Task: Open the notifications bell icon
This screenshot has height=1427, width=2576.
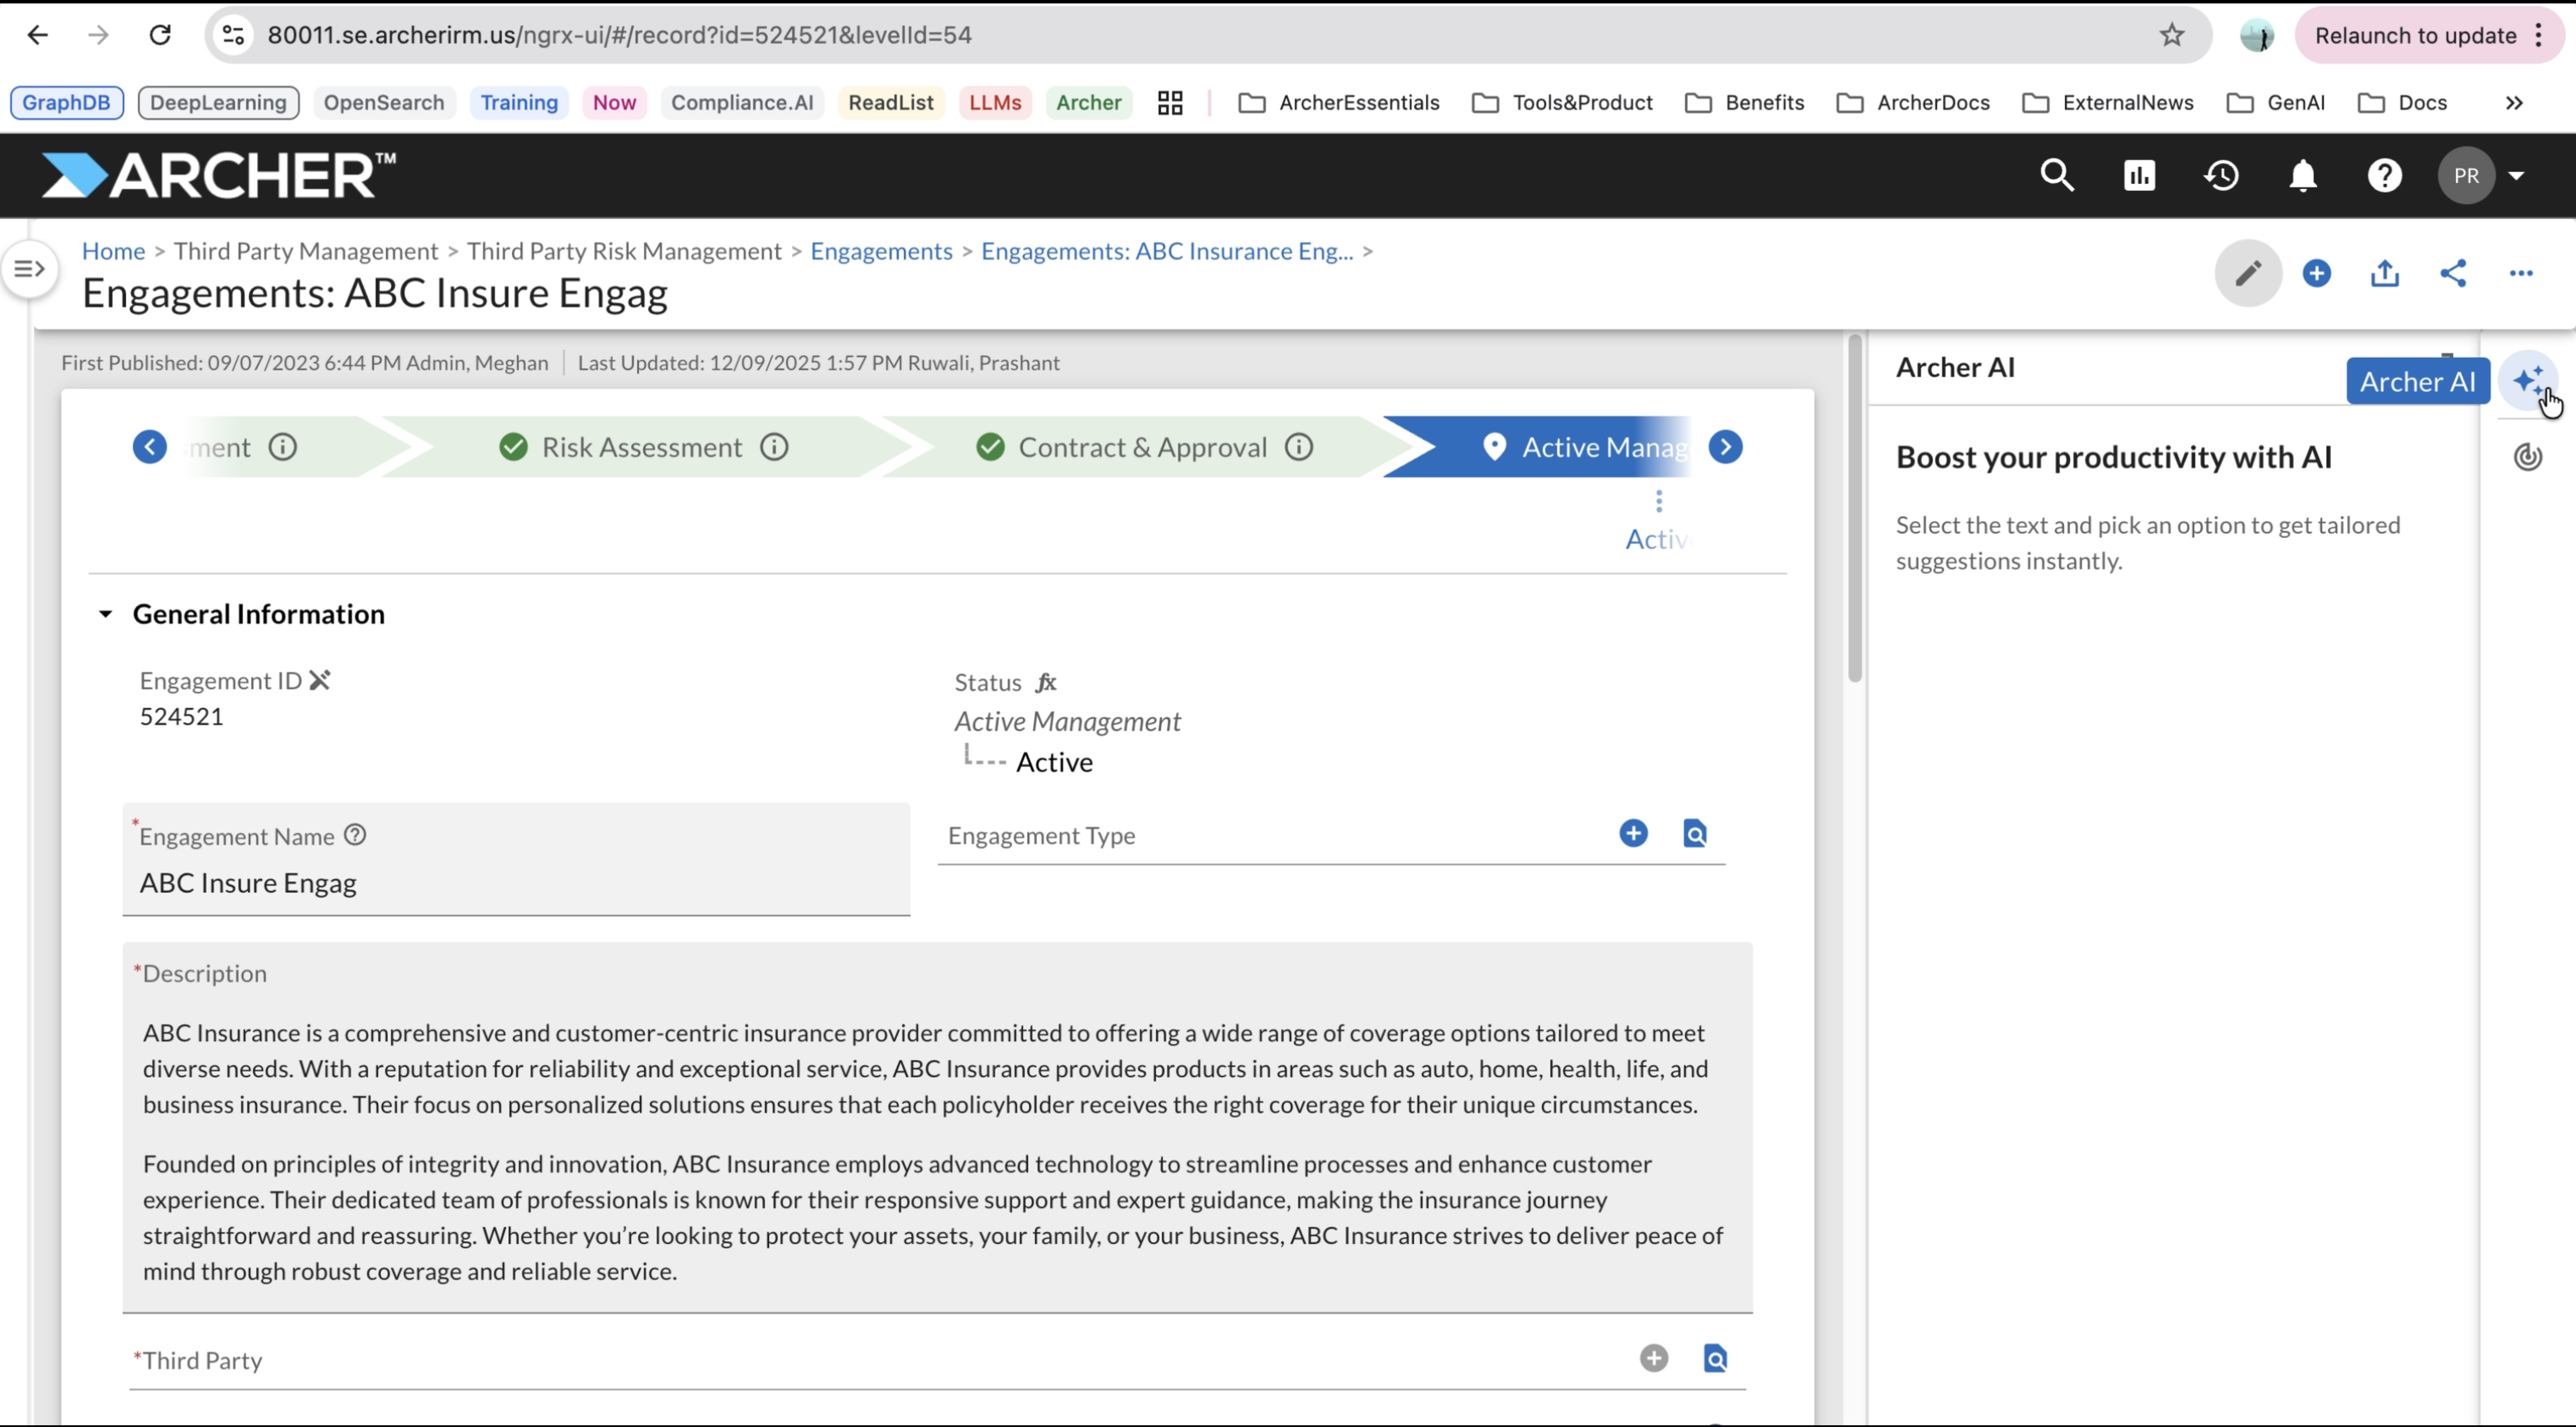Action: pyautogui.click(x=2303, y=175)
